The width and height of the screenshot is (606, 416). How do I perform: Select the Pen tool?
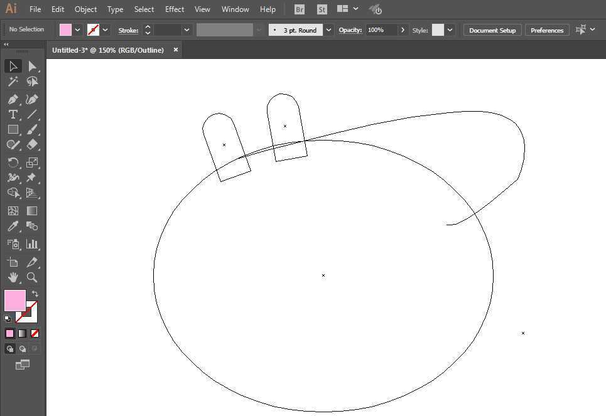(x=13, y=99)
